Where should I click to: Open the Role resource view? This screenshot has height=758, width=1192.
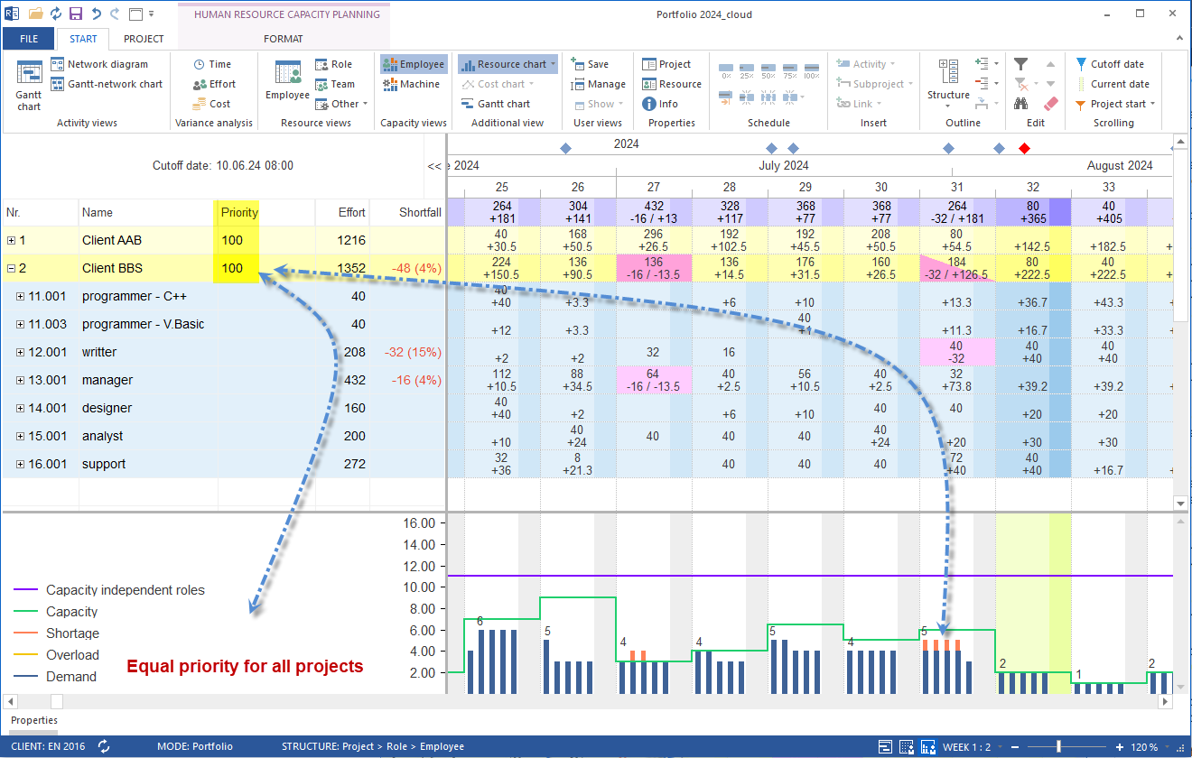pos(333,64)
